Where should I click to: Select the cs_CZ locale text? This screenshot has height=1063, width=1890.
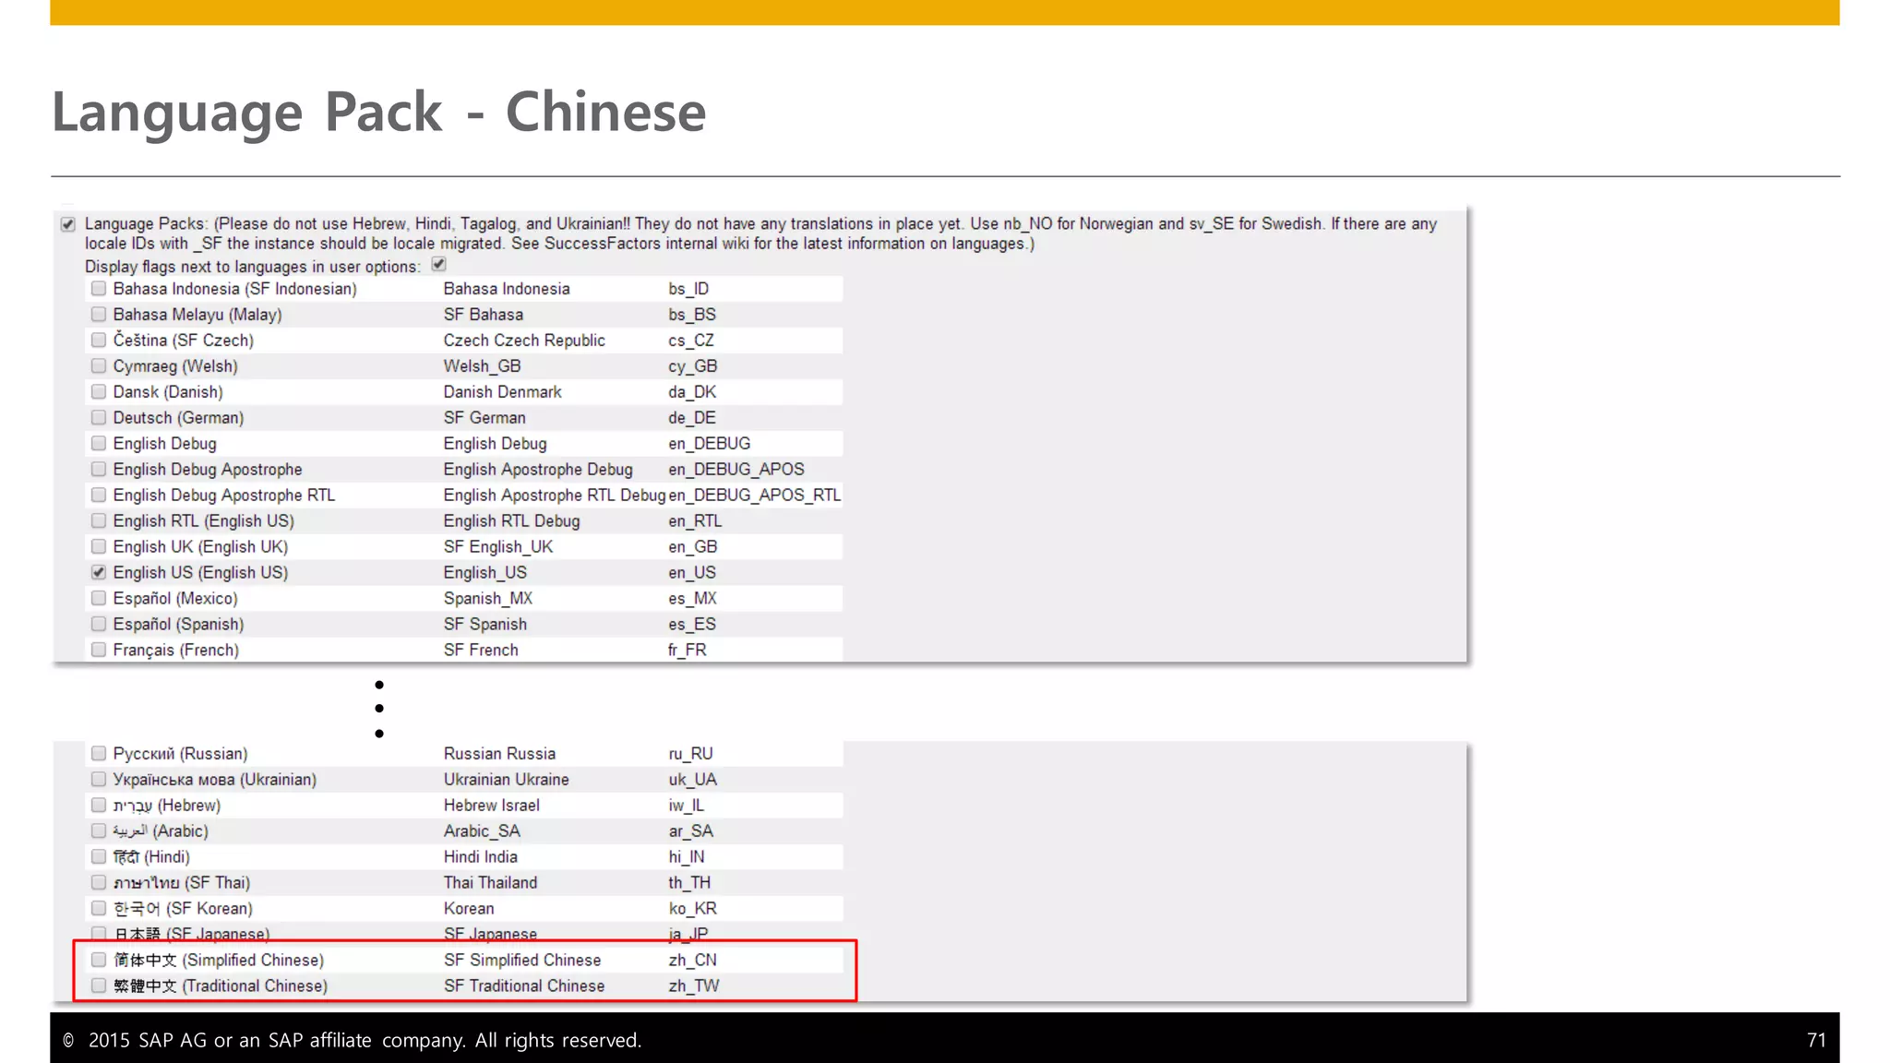691,341
